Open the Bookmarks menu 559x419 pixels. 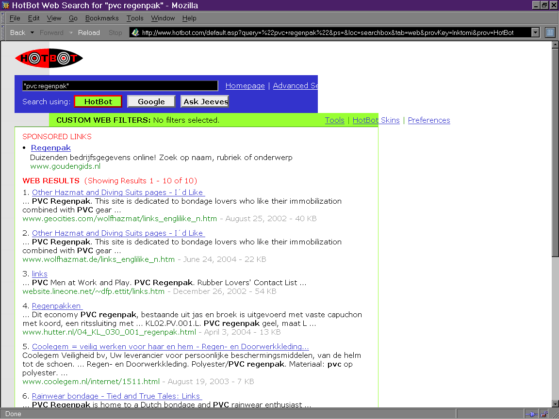(x=102, y=18)
